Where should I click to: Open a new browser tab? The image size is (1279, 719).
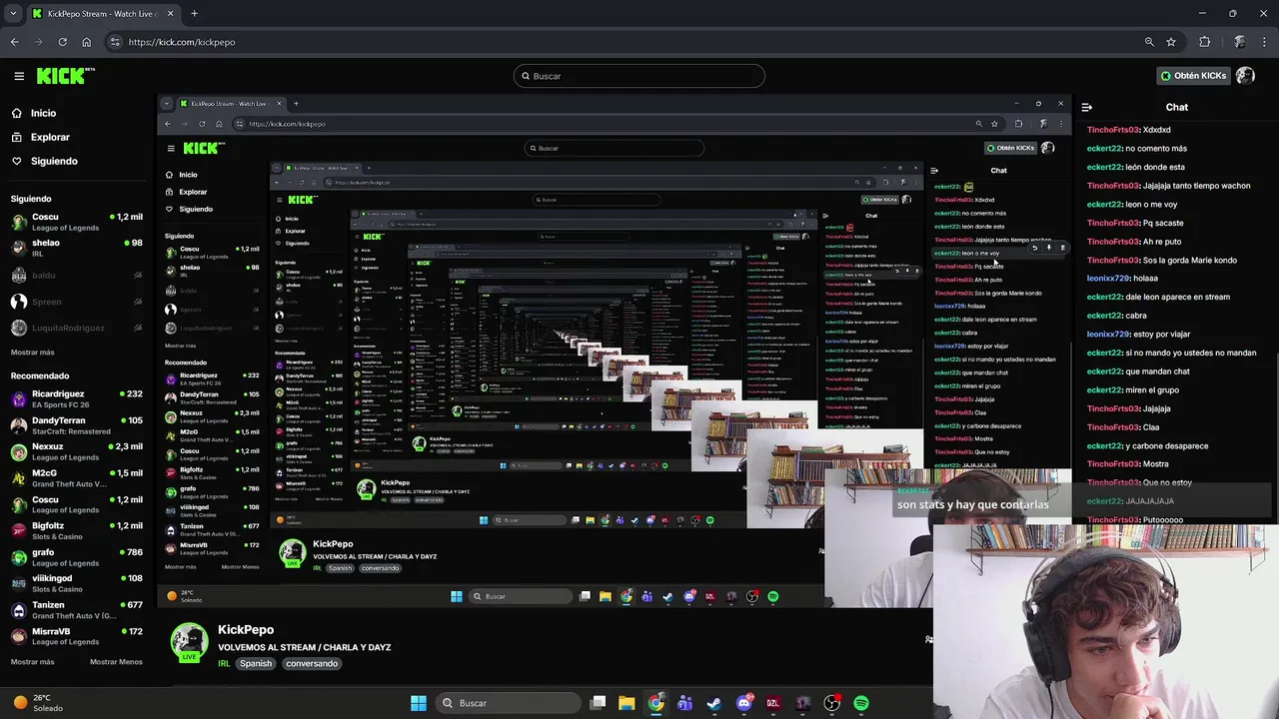click(194, 14)
